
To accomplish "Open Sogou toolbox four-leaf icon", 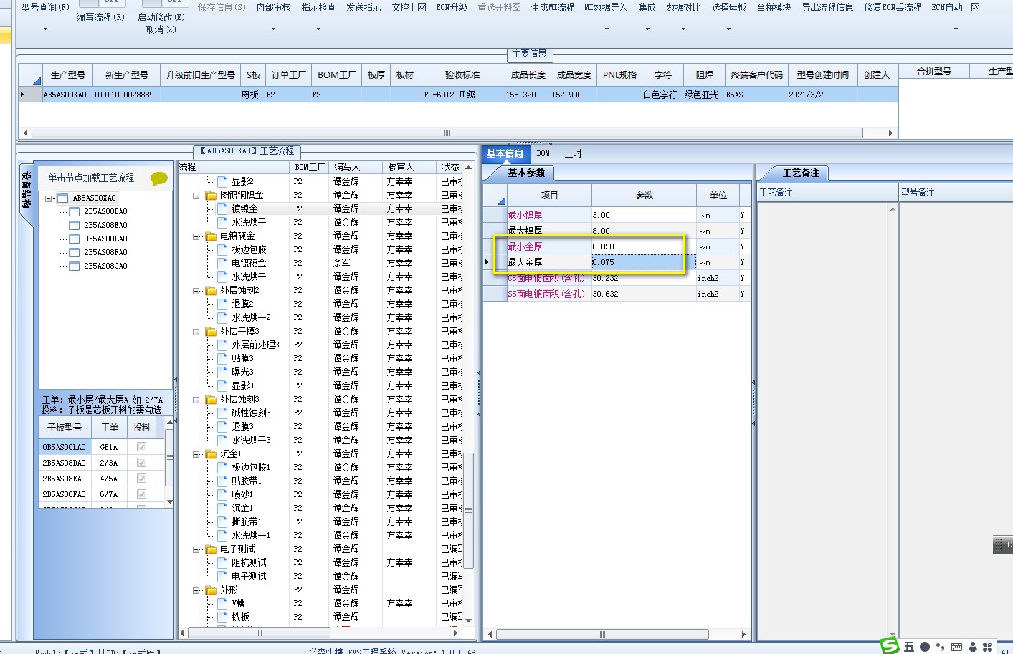I will 988,647.
